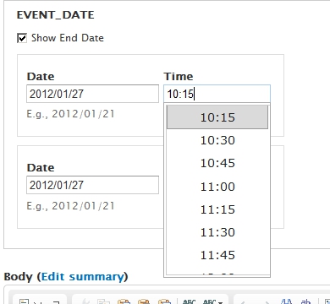Click the Paste clipboard icon
The image size is (330, 304).
tap(124, 301)
